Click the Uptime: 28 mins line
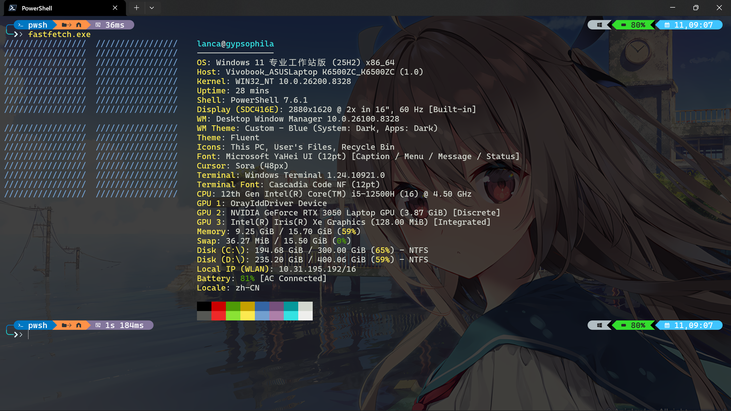 233,91
